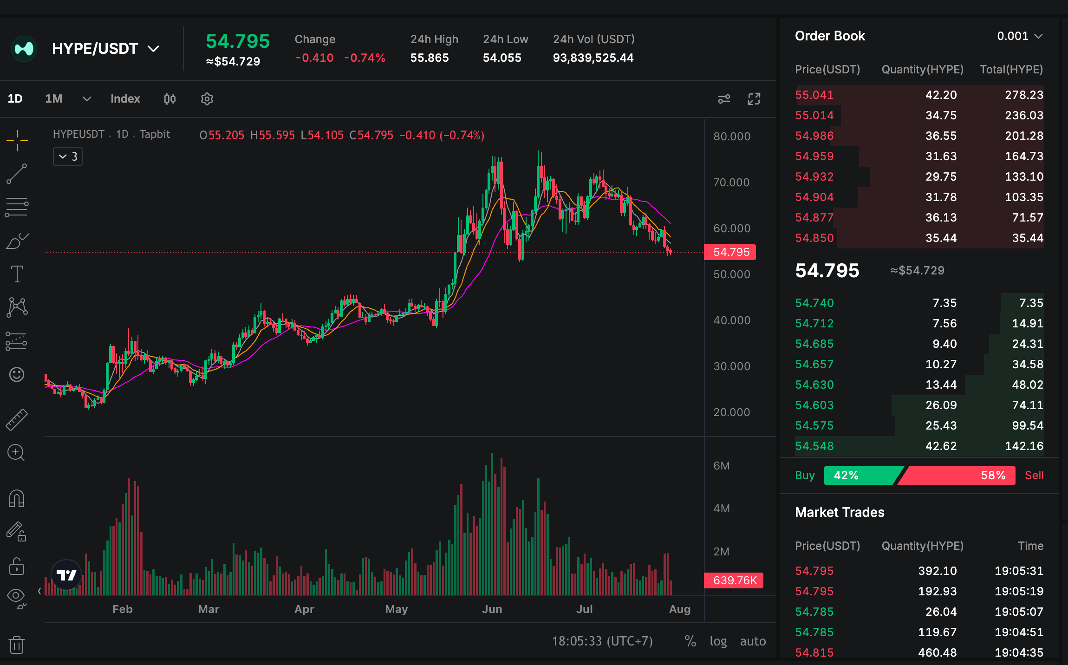This screenshot has height=665, width=1068.
Task: Click the auto scale button
Action: coord(753,641)
